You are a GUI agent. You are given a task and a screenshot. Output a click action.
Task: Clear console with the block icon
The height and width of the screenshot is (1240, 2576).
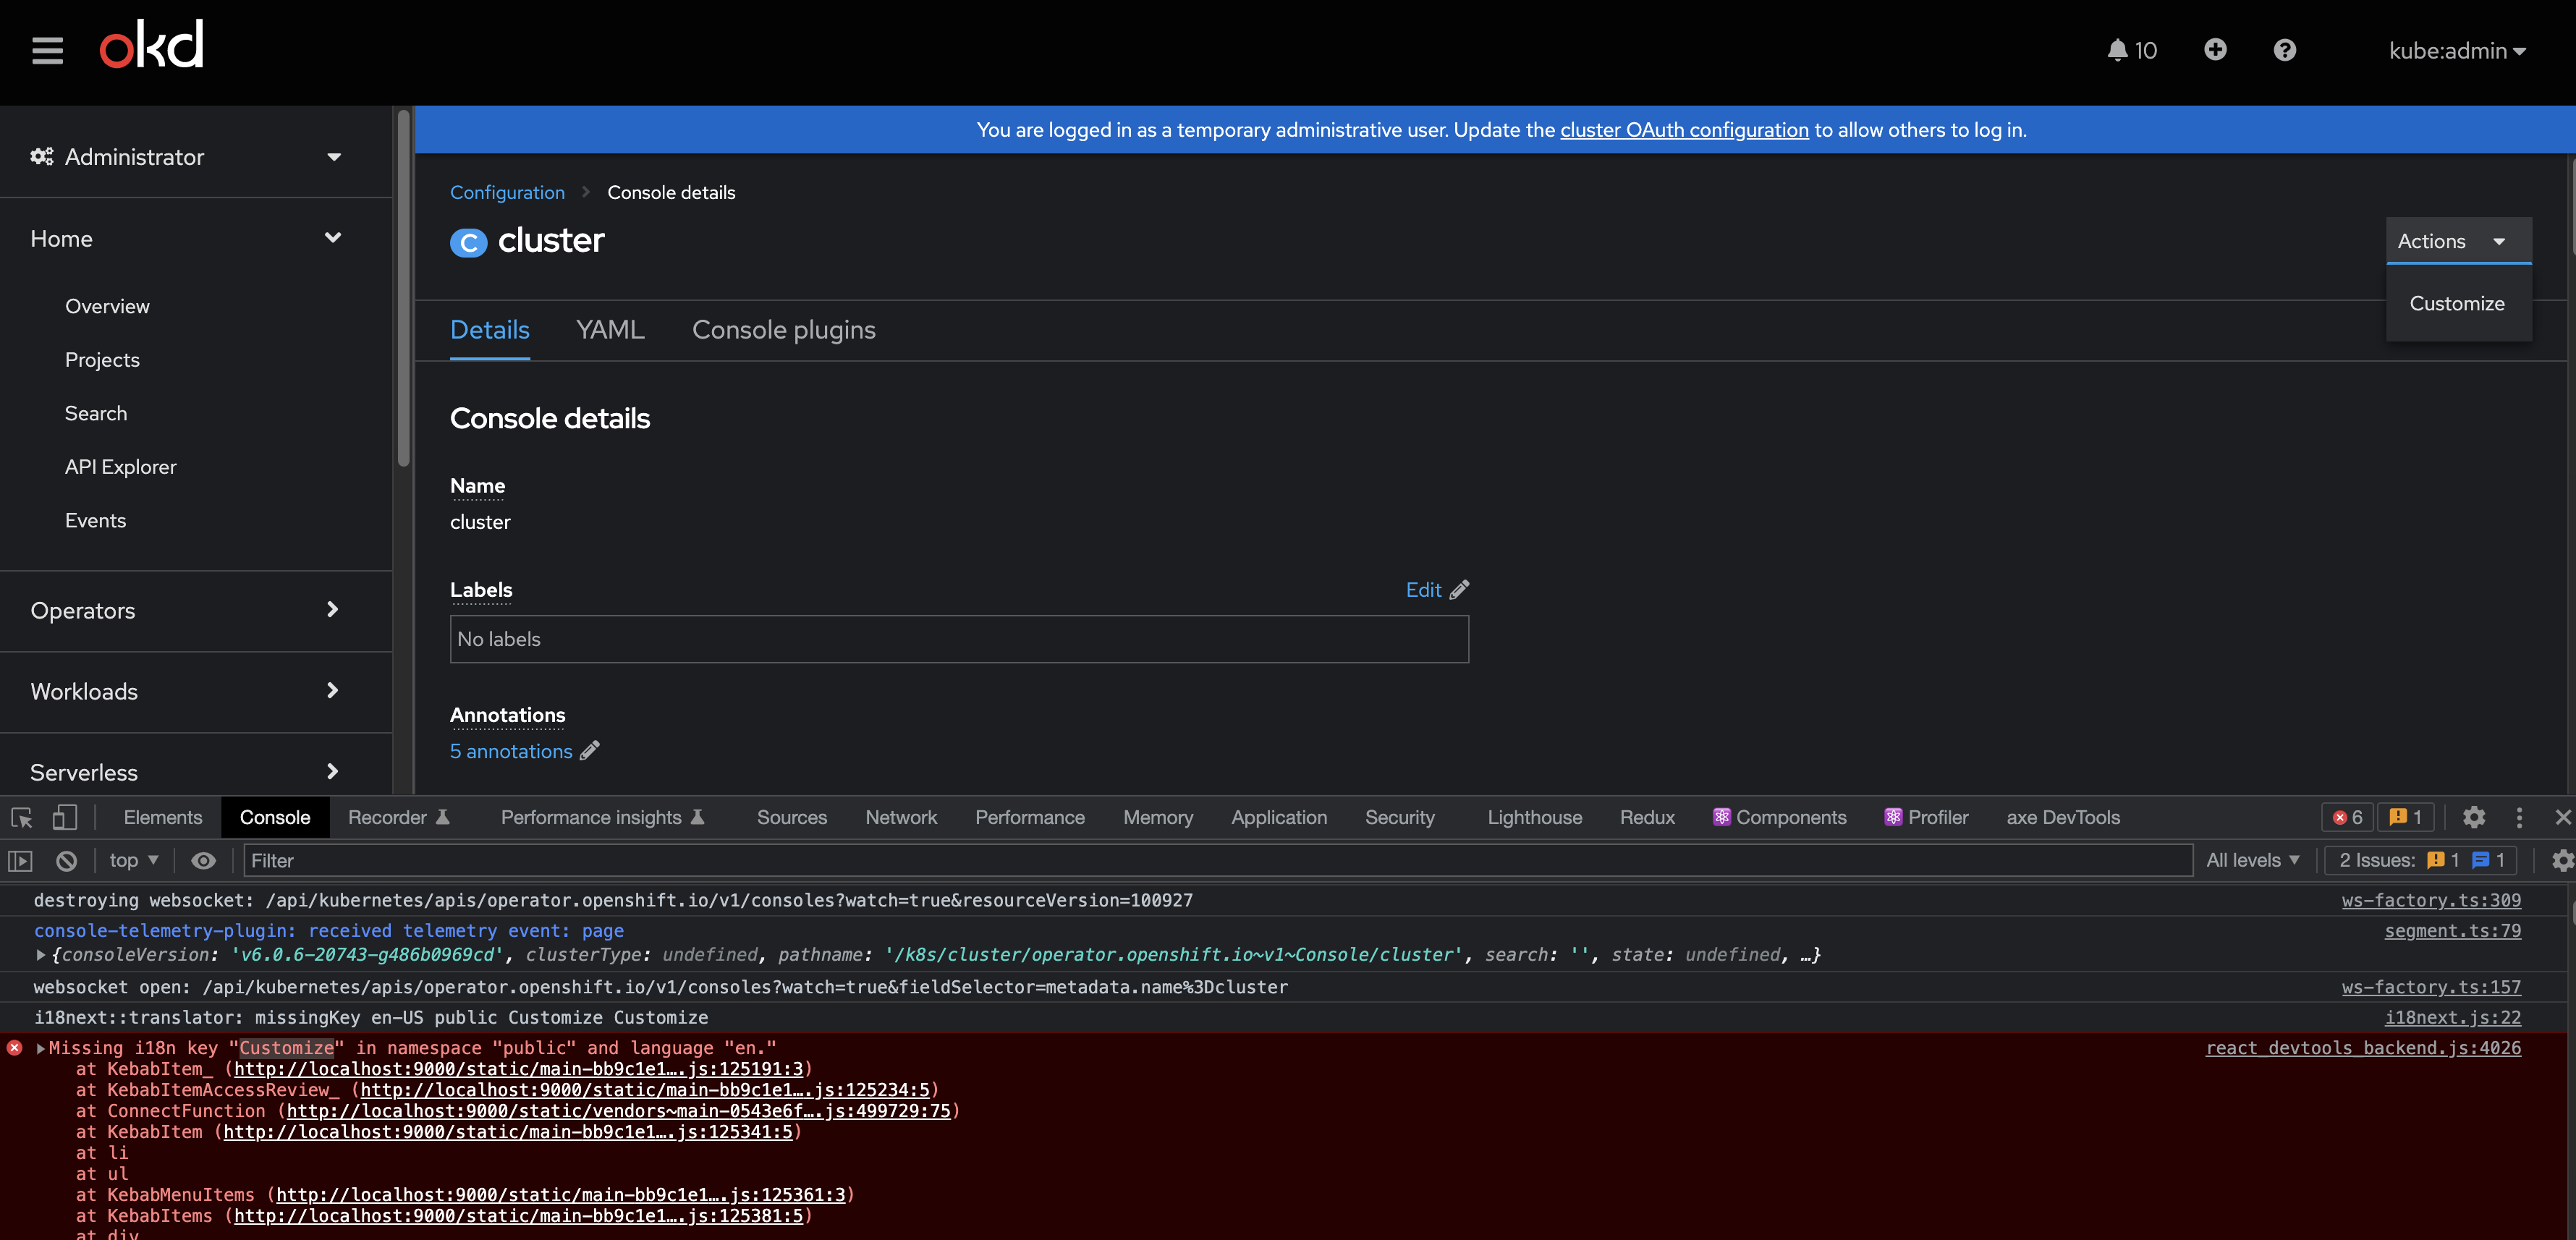point(66,860)
